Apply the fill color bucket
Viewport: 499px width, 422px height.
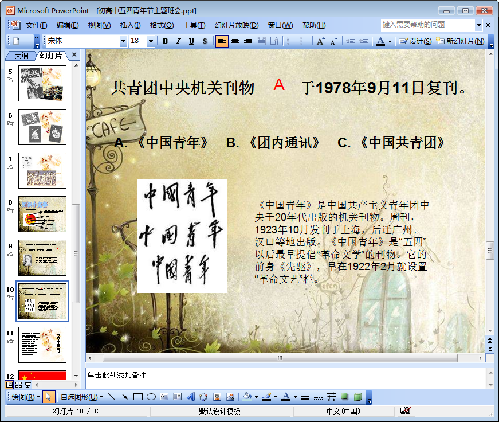pyautogui.click(x=247, y=397)
